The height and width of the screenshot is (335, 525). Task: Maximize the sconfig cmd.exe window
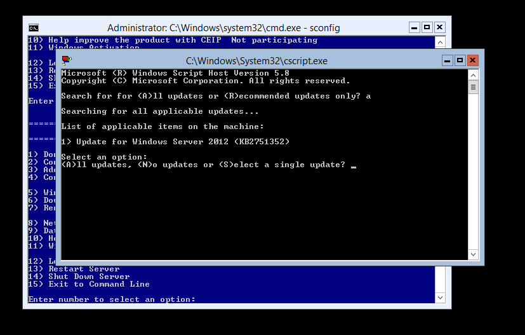tap(427, 27)
